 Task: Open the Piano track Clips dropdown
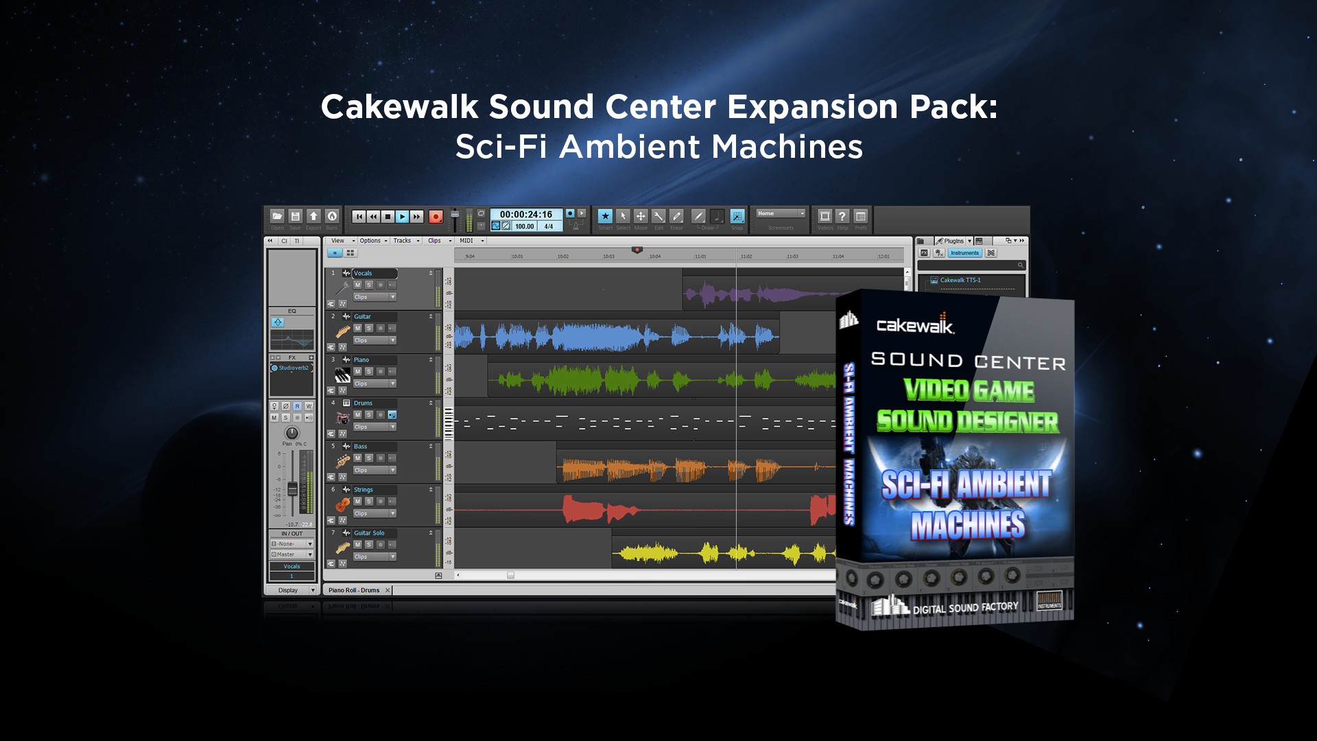pos(375,384)
